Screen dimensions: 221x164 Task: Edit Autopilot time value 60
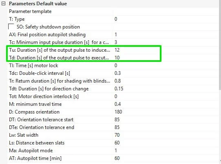click(117, 158)
